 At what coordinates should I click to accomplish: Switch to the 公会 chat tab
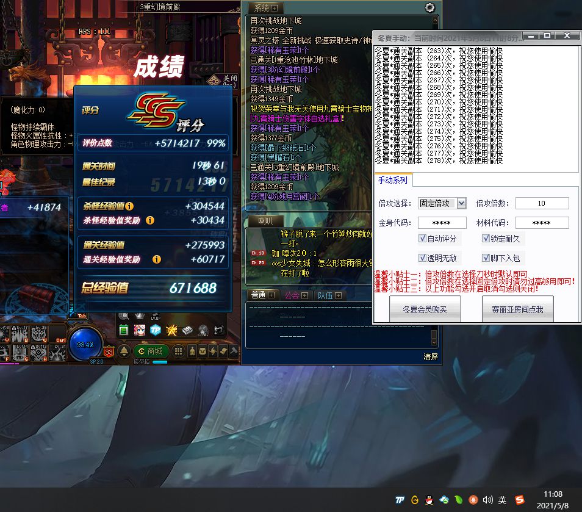pyautogui.click(x=296, y=295)
